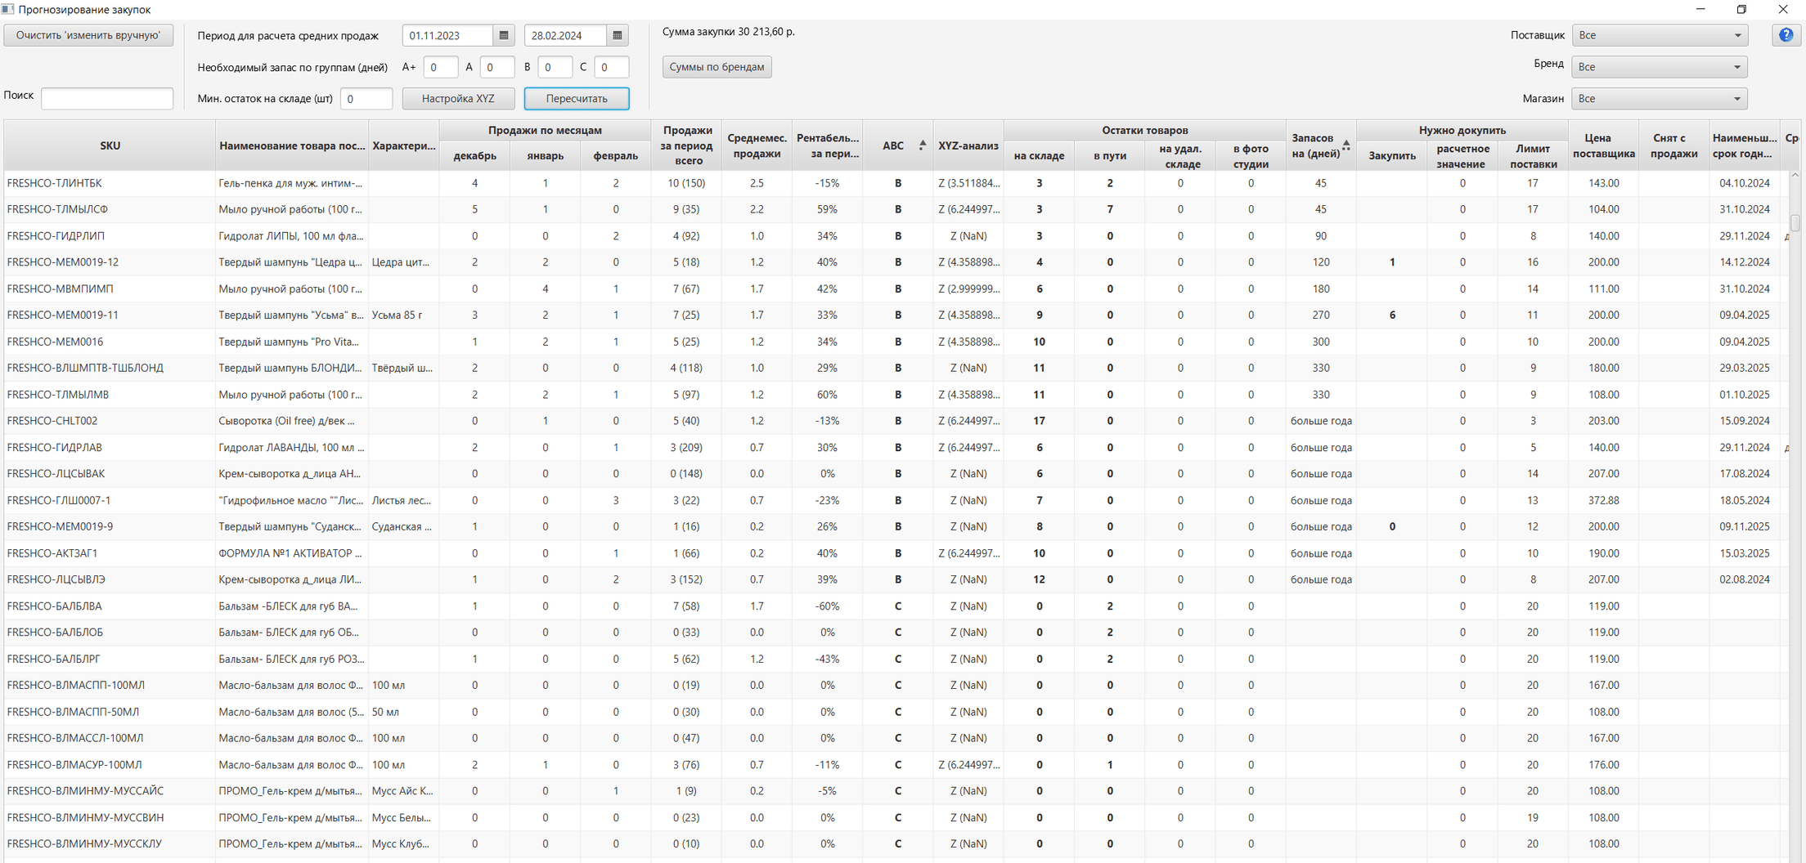Select row FRESHCO-БАЛБЛВА
This screenshot has width=1806, height=863.
[897, 606]
